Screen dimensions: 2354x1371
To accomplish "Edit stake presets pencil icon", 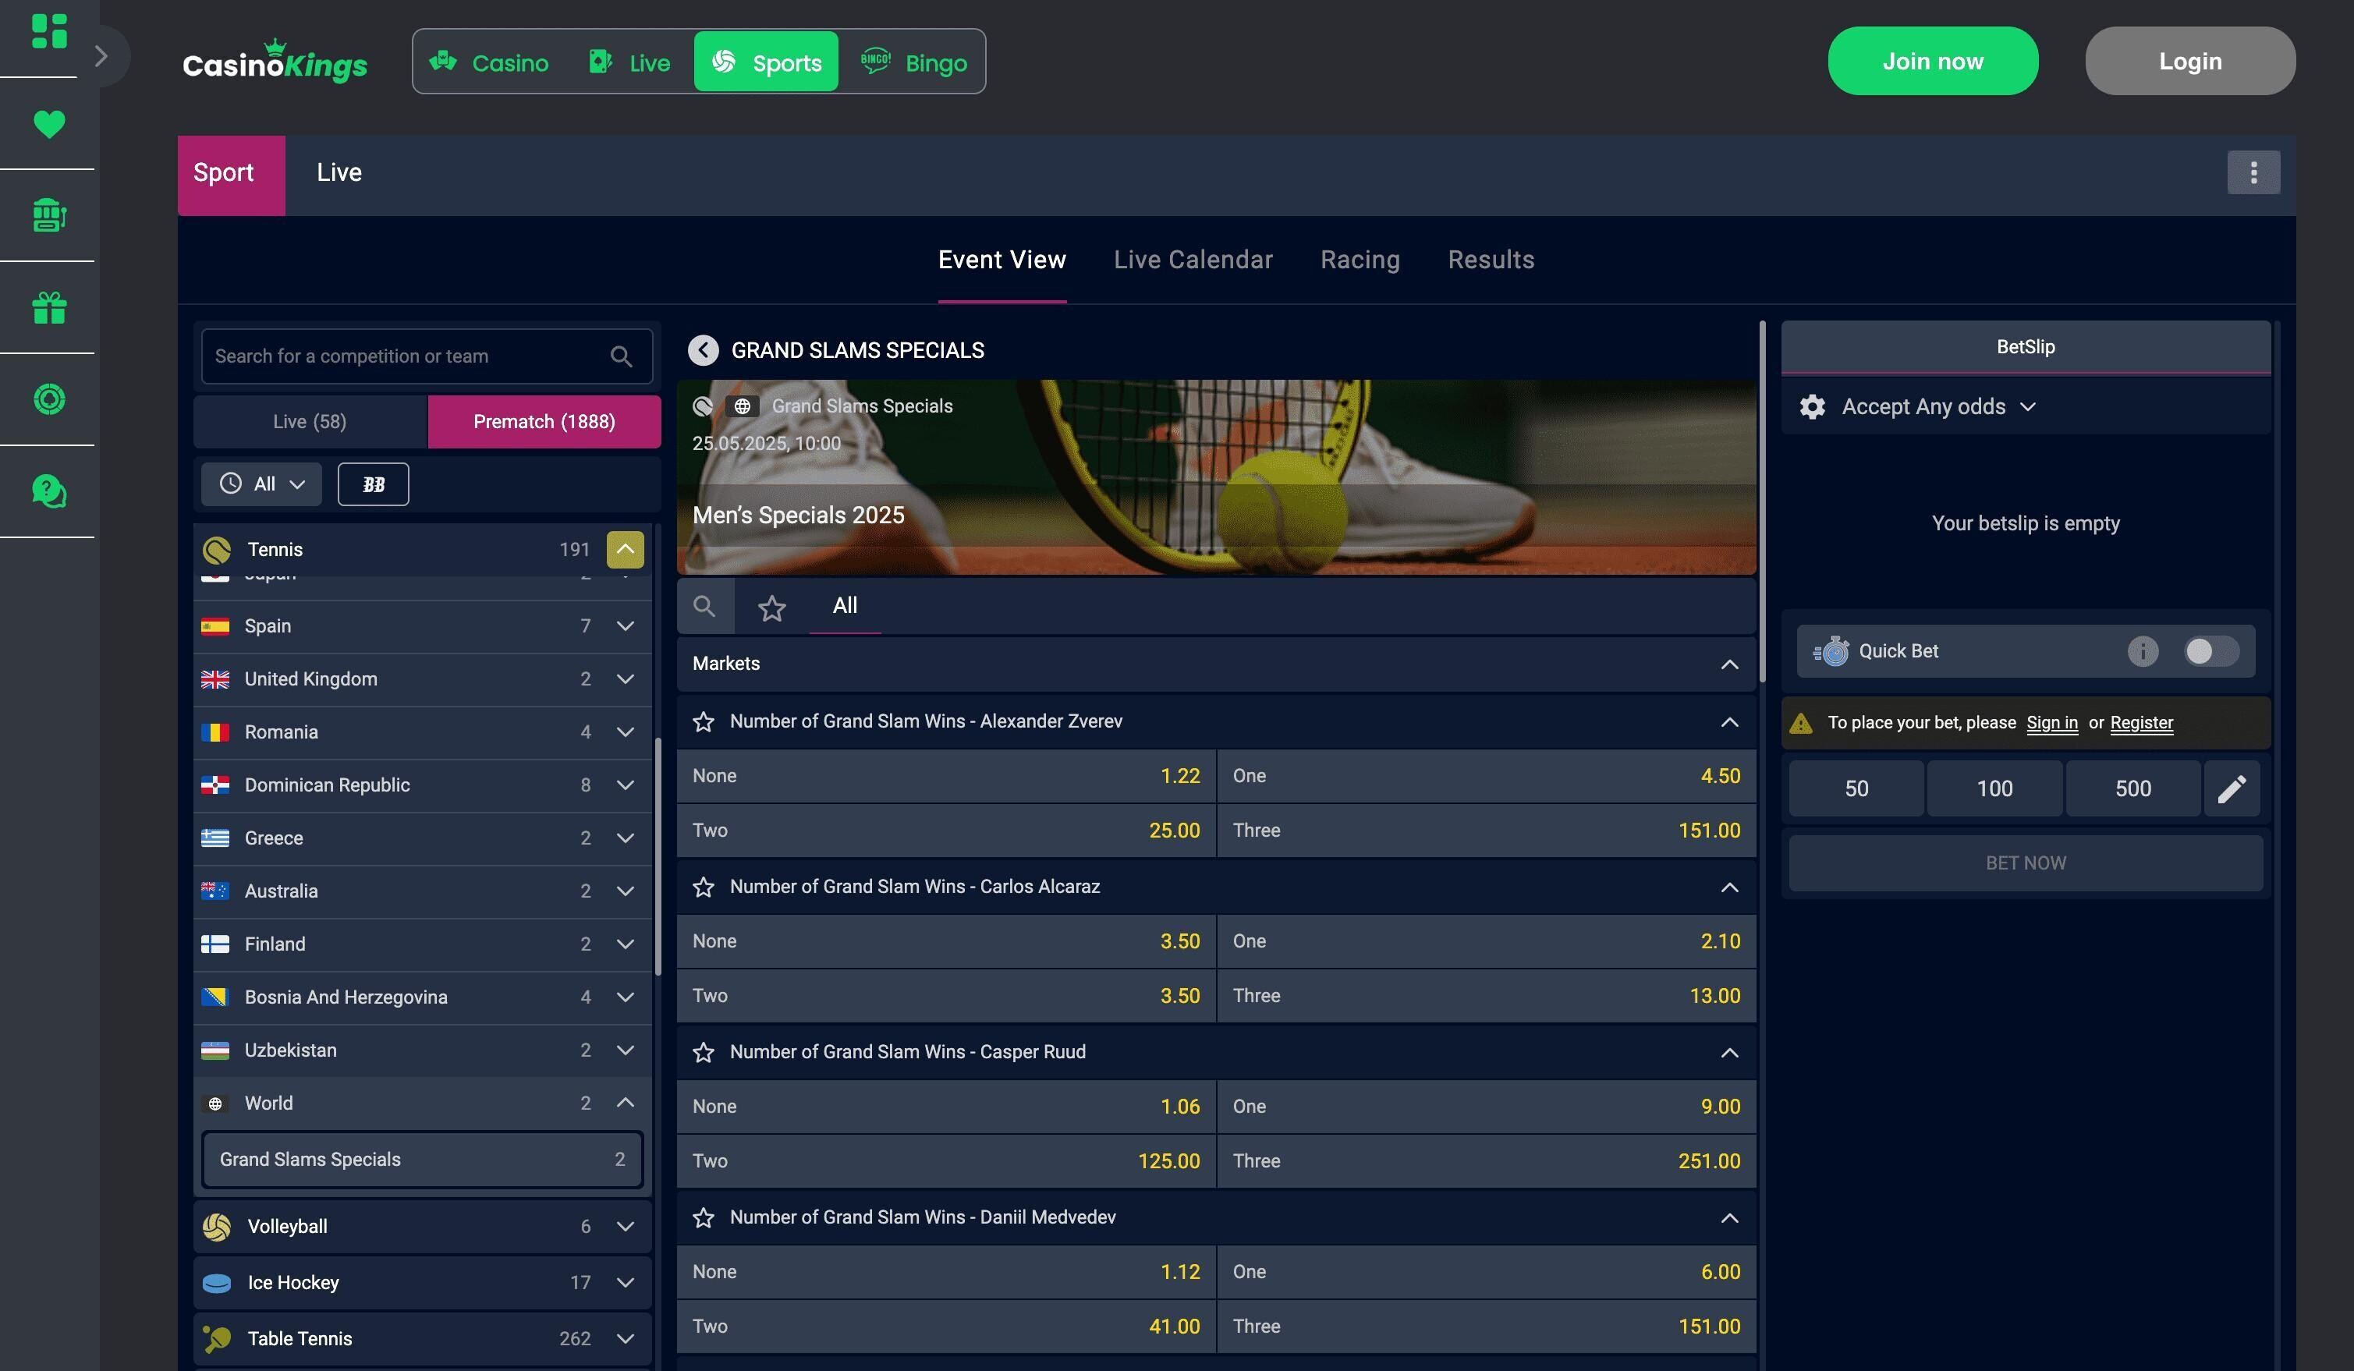I will point(2232,788).
